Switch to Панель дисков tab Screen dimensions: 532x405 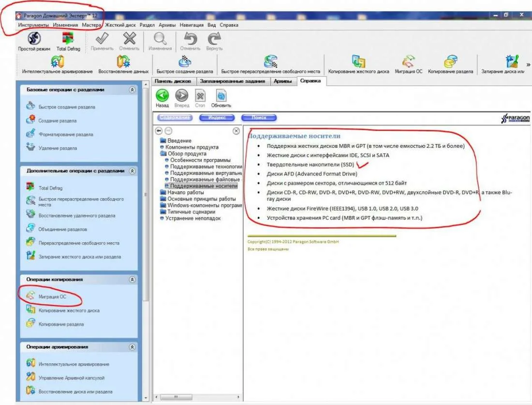(173, 81)
